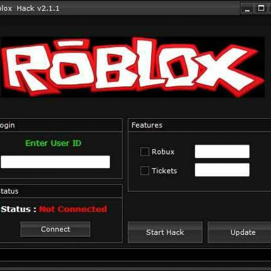Click the Connect button
The width and height of the screenshot is (271, 271).
(55, 229)
